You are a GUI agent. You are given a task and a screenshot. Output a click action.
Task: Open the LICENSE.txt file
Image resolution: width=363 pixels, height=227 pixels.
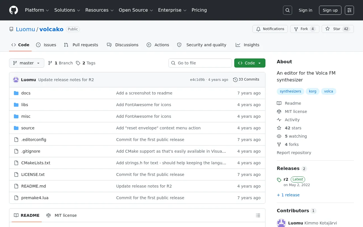tap(33, 175)
